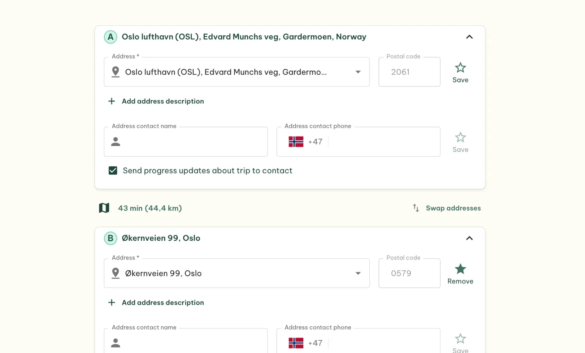Click the map/route icon next to trip duration
This screenshot has height=353, width=585.
coord(104,208)
